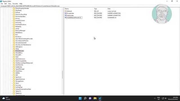Open the File menu
This screenshot has height=101, width=180.
coord(2,4)
